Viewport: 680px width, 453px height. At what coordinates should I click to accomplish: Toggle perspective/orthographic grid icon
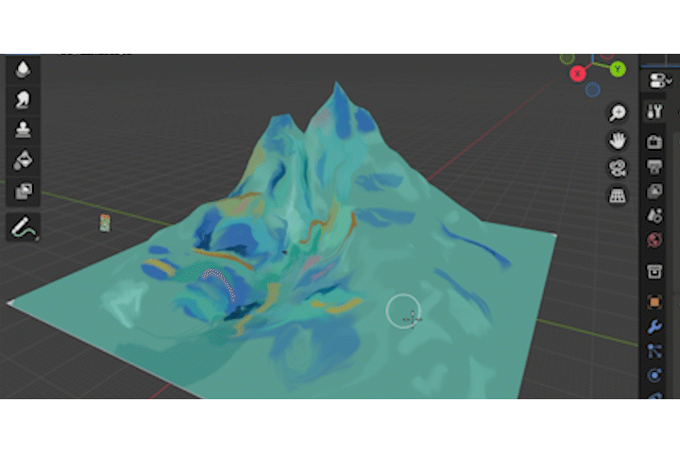tap(617, 195)
